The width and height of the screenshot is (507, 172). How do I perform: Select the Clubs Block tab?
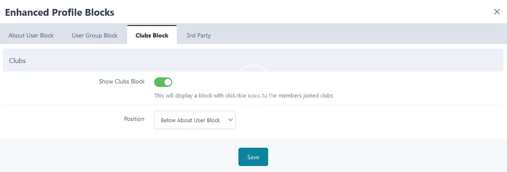pyautogui.click(x=152, y=35)
